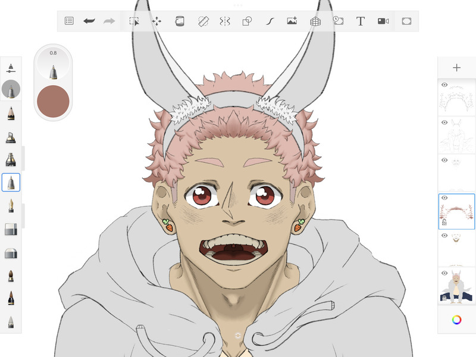This screenshot has width=476, height=357.
Task: Toggle full-screen canvas mode icon
Action: click(406, 21)
